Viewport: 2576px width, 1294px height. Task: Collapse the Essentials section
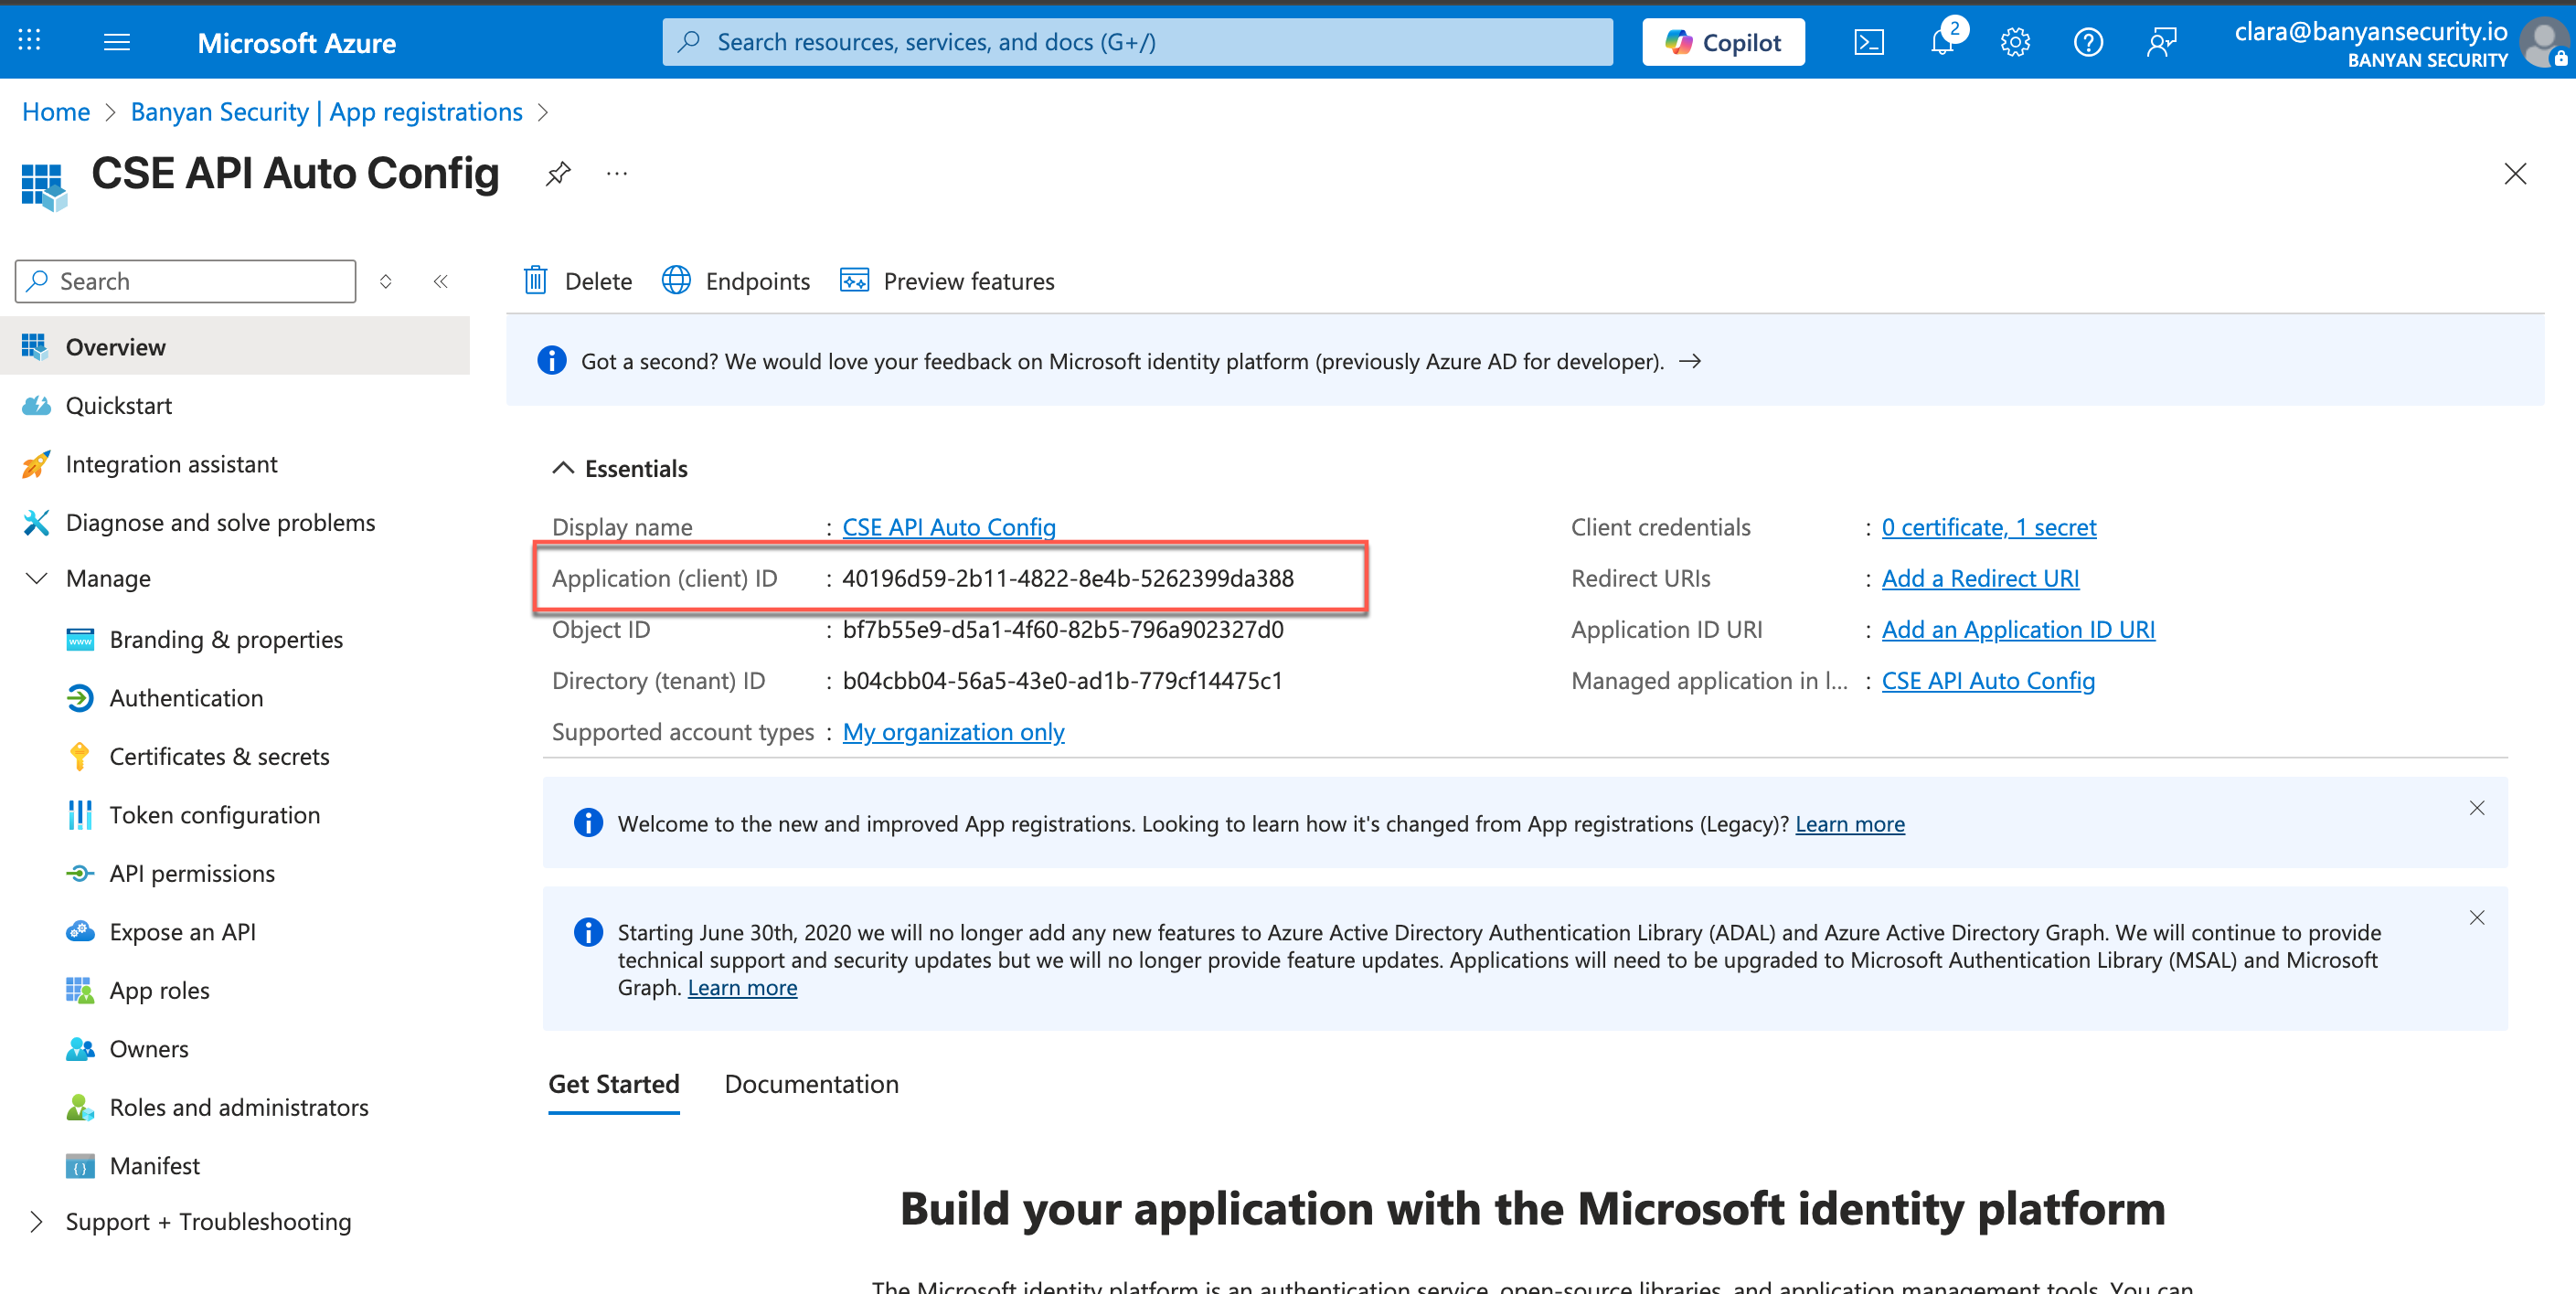(x=563, y=468)
